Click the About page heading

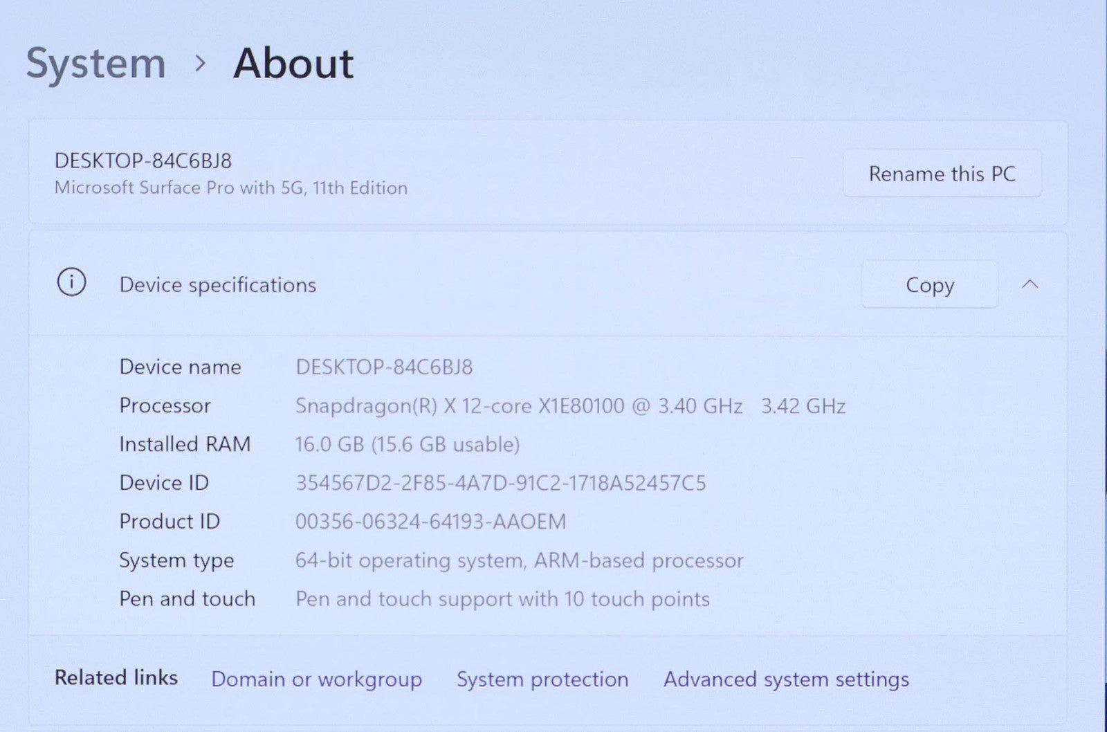tap(293, 64)
